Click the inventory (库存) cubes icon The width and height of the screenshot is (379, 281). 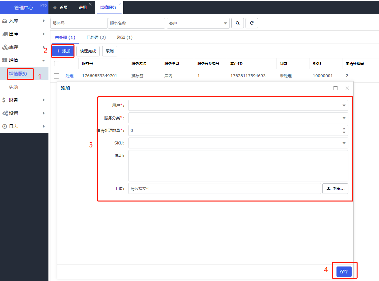(5, 47)
